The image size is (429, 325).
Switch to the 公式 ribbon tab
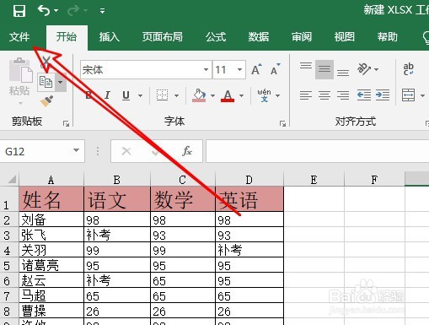point(216,37)
